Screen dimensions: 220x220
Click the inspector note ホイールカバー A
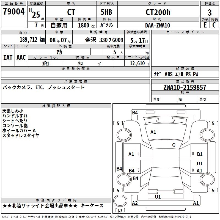[19, 130]
